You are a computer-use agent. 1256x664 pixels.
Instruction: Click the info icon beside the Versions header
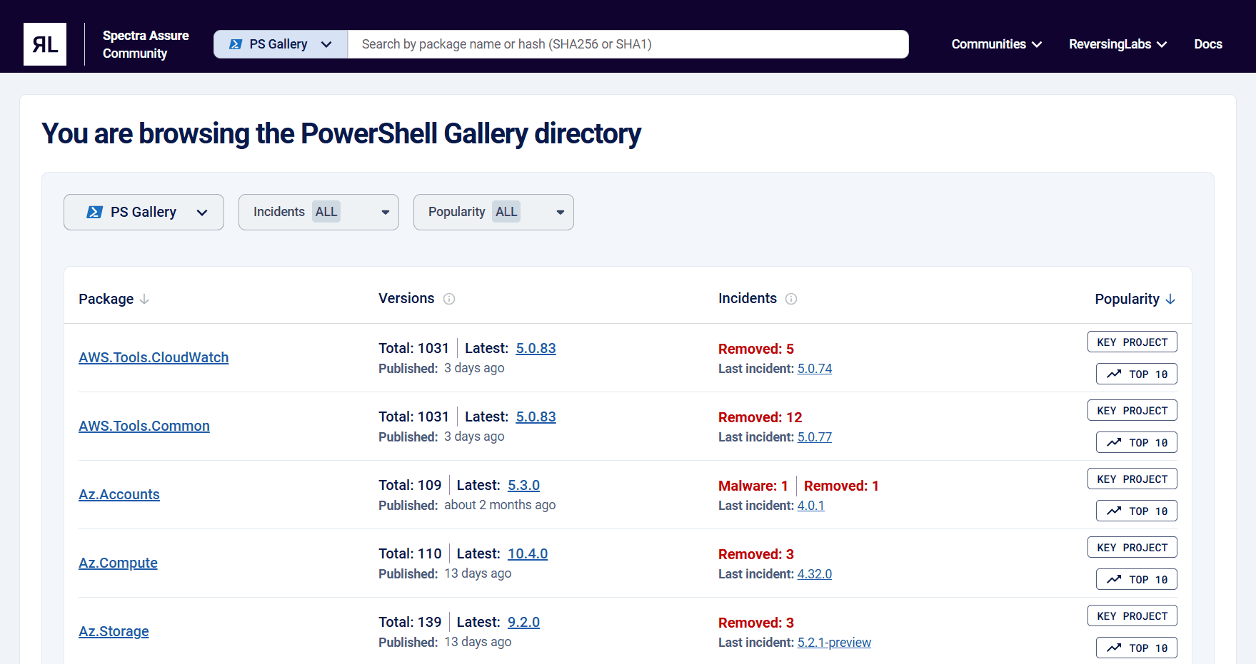pos(450,299)
